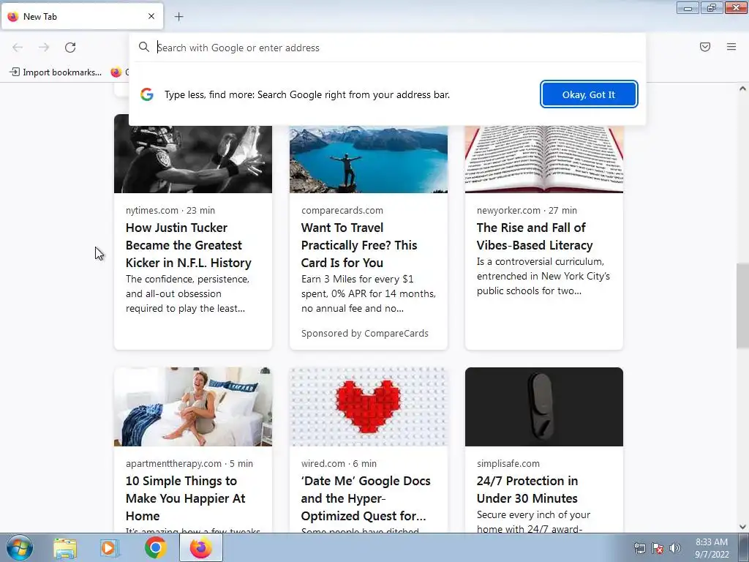749x562 pixels.
Task: Click newyorker.com · 27 min source text
Action: (x=527, y=210)
